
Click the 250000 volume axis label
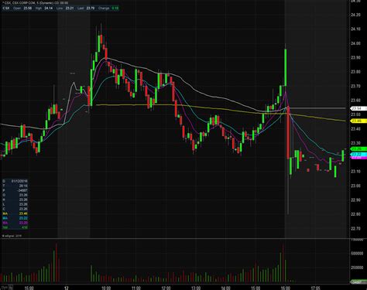[x=357, y=268]
